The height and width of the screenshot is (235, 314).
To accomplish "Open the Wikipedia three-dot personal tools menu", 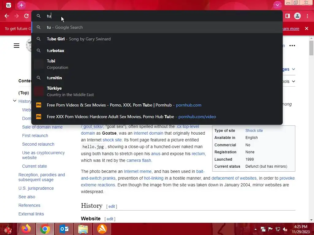I will click(292, 46).
